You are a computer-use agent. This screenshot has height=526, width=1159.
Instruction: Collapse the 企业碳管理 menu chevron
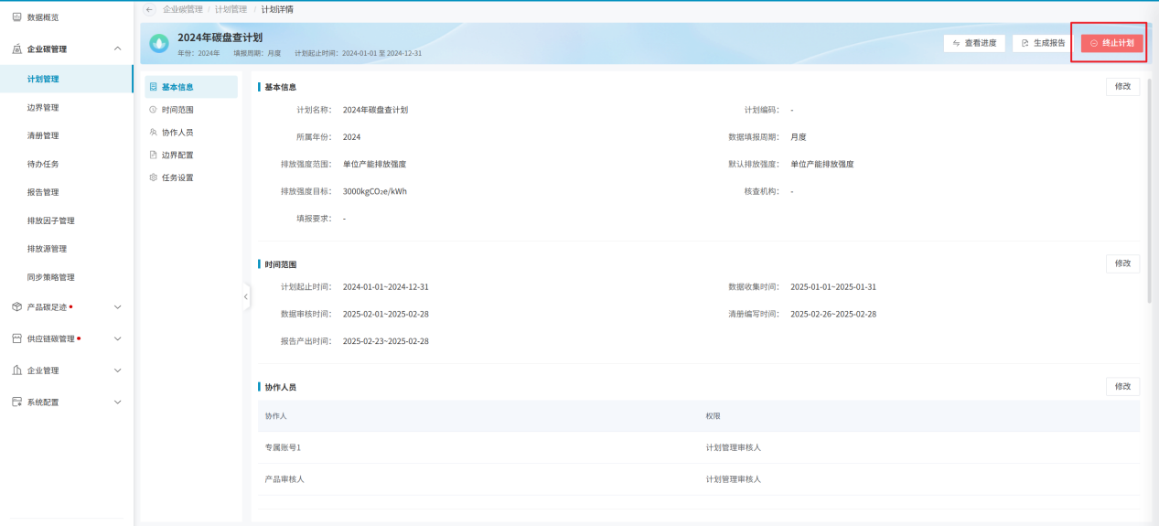[x=117, y=49]
